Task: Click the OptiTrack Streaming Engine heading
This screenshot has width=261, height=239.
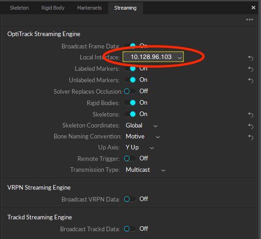Action: tap(44, 34)
